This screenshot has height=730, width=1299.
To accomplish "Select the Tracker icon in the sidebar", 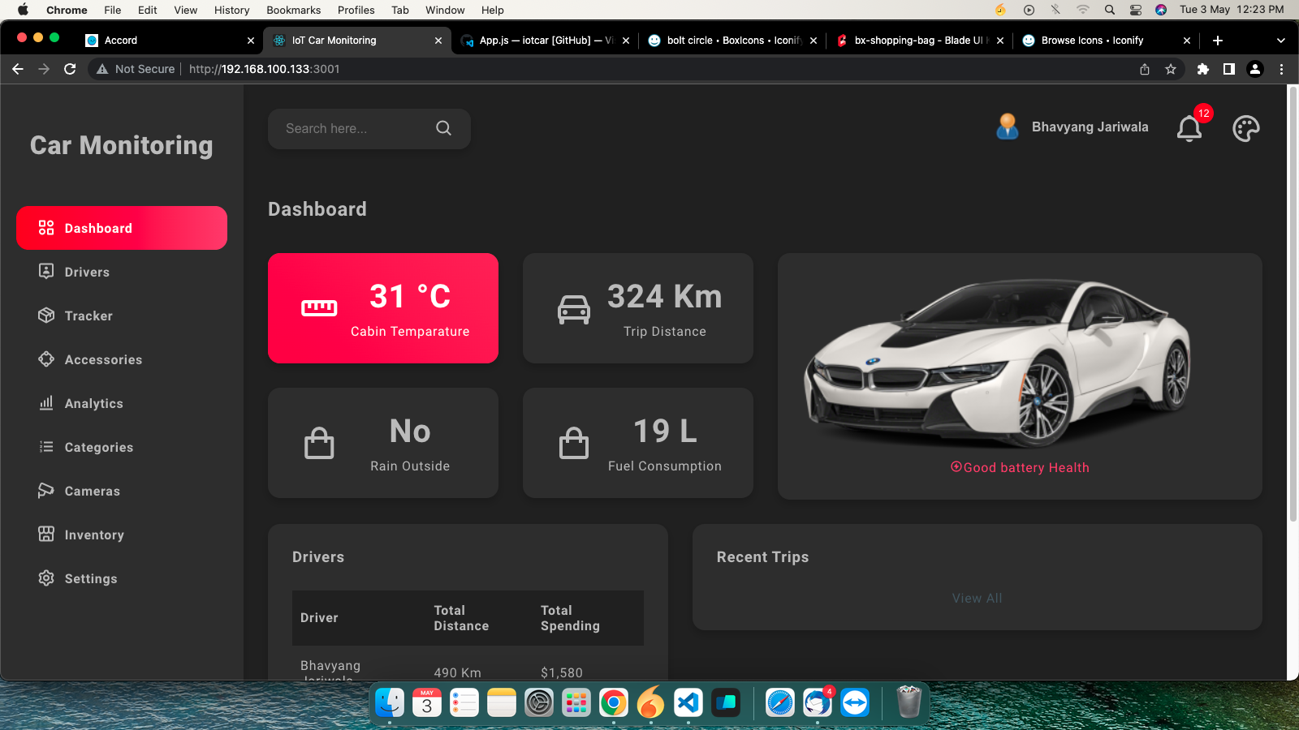I will (46, 316).
